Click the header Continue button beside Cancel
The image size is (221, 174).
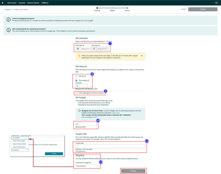click(x=203, y=9)
